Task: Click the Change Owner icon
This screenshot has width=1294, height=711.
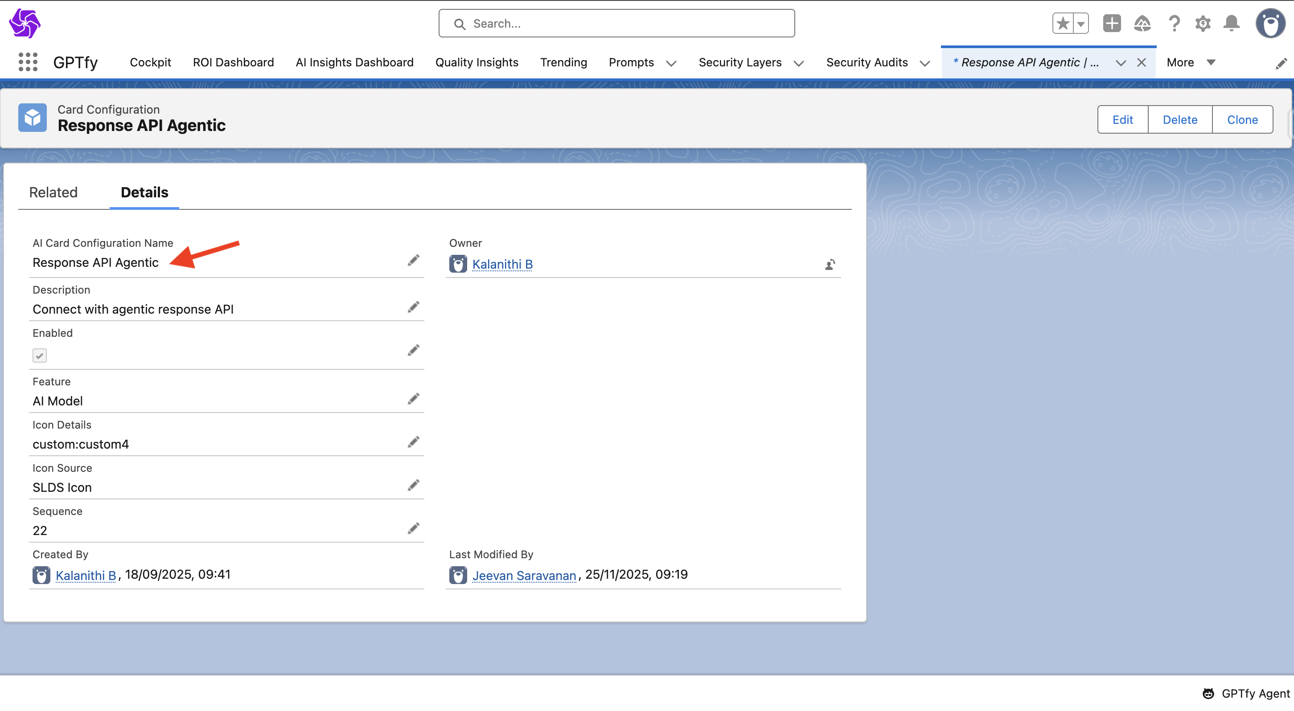Action: (x=830, y=265)
